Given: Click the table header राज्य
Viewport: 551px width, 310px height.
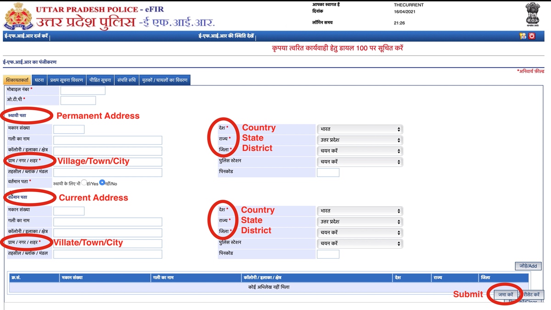Looking at the screenshot, I should pos(455,278).
